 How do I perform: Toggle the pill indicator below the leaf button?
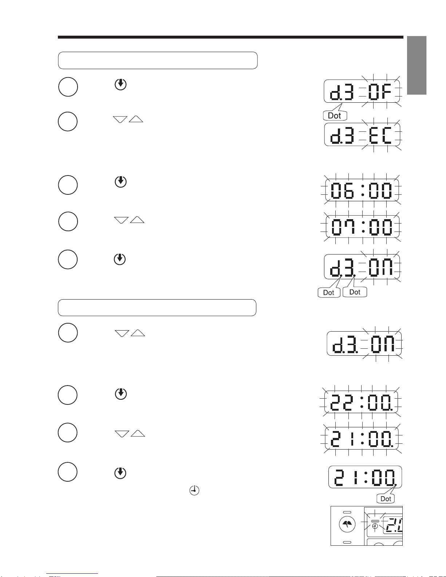[x=347, y=542]
